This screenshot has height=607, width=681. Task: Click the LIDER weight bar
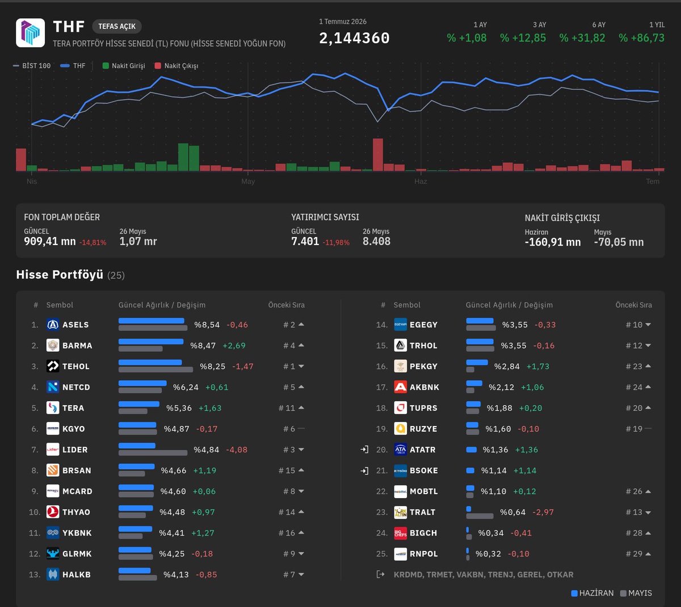click(153, 449)
